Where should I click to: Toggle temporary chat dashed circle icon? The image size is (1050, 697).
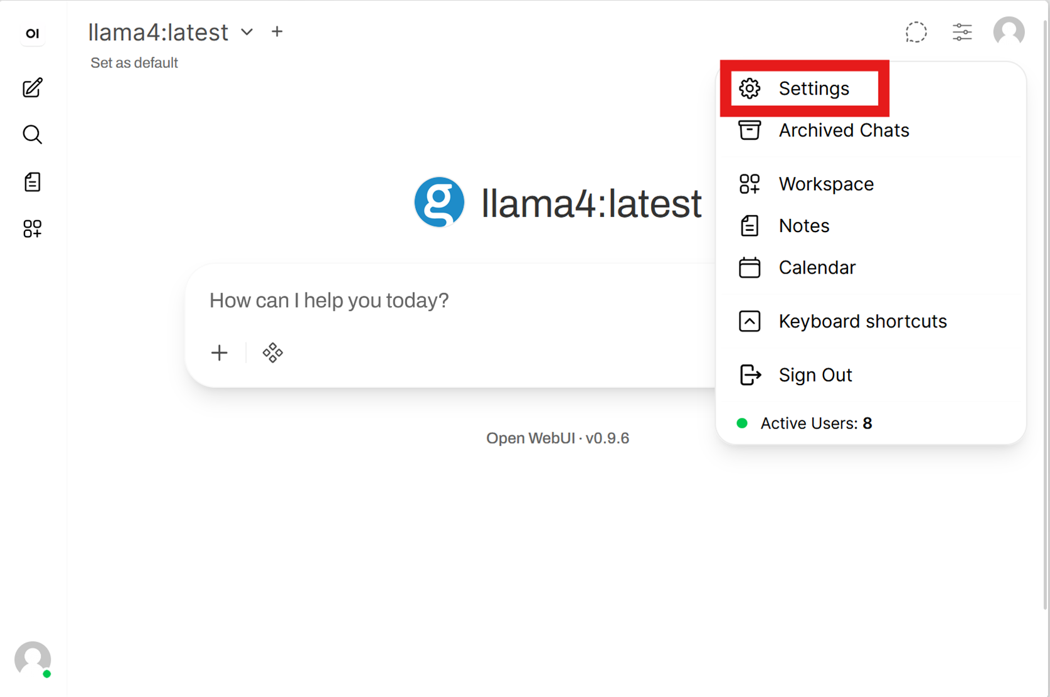click(916, 32)
